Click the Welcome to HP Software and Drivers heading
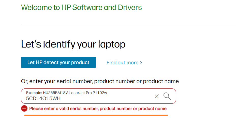Screen dimensions: 236x139 pos(82,7)
